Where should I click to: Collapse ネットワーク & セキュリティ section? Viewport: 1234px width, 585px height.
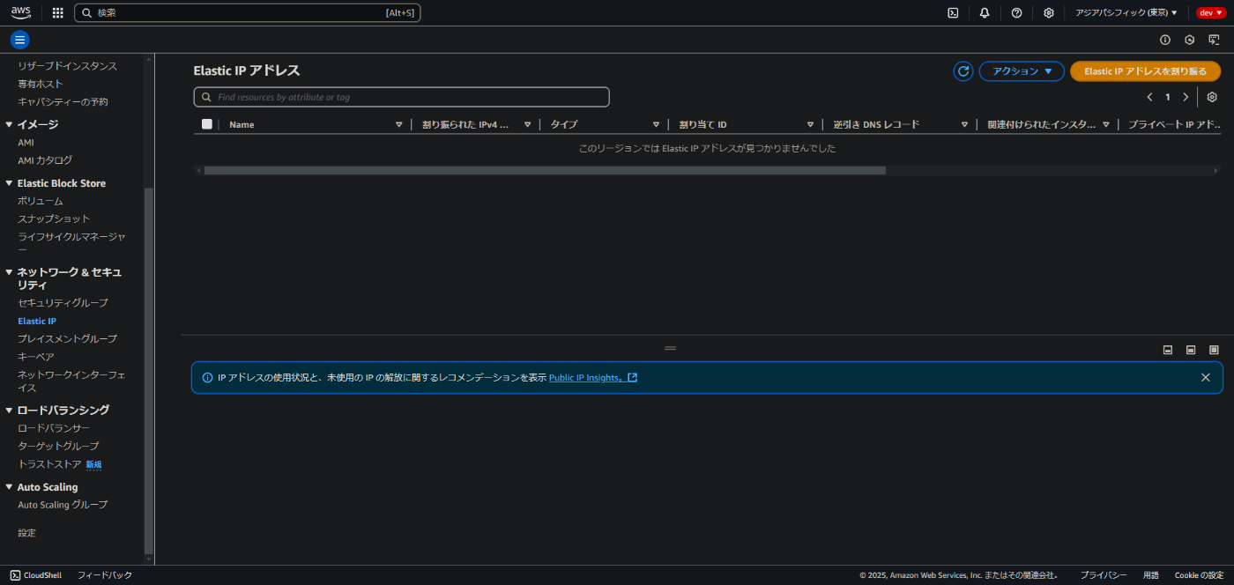tap(9, 272)
